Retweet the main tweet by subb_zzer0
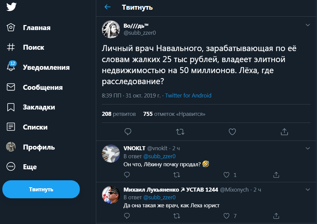The height and width of the screenshot is (224, 317). click(180, 132)
